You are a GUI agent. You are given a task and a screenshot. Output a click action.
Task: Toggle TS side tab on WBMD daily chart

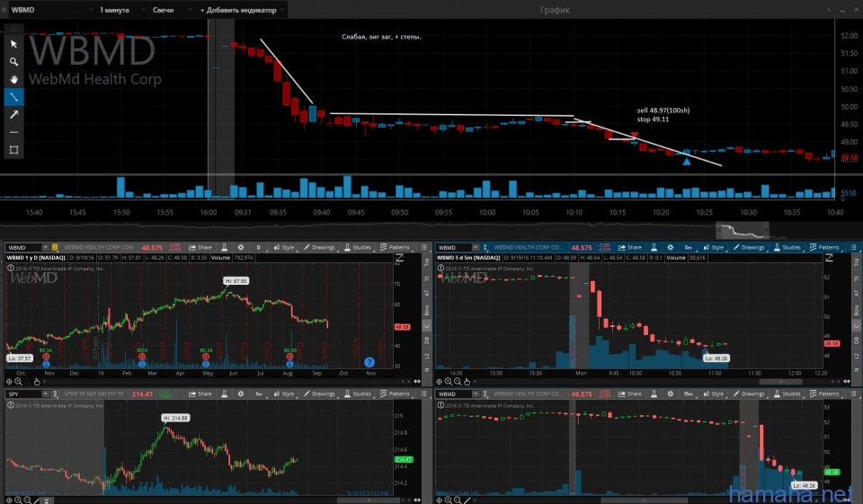[x=426, y=279]
